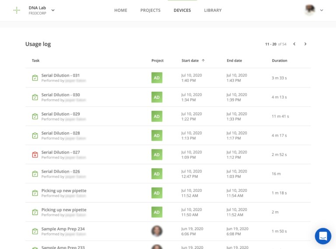The image size is (336, 249).
Task: Open the Serial Dilution - 029 task
Action: [x=60, y=114]
